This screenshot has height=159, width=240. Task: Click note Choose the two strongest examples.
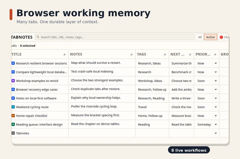coord(97,80)
